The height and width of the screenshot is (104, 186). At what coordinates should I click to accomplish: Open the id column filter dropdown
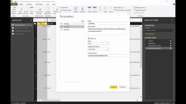[x=46, y=24]
